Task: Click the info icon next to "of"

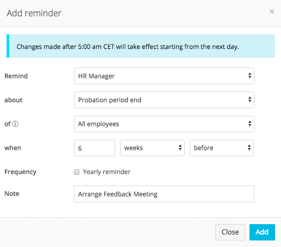Action: [x=15, y=124]
